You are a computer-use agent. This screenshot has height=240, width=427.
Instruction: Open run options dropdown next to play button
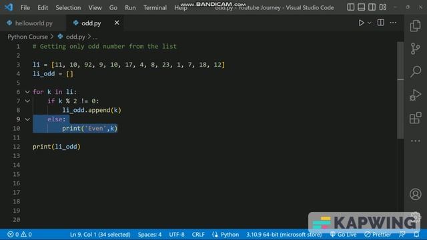(369, 23)
